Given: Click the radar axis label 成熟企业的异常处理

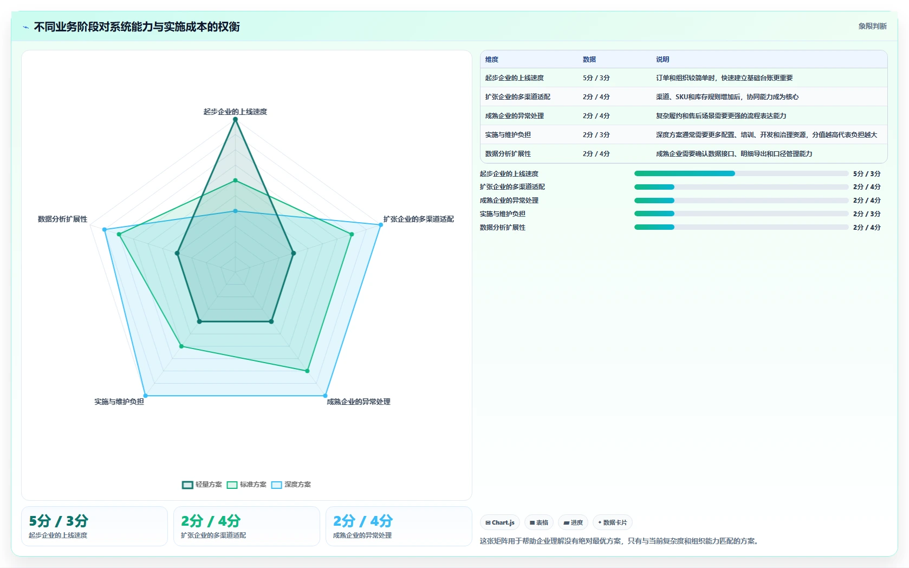Looking at the screenshot, I should pos(359,402).
